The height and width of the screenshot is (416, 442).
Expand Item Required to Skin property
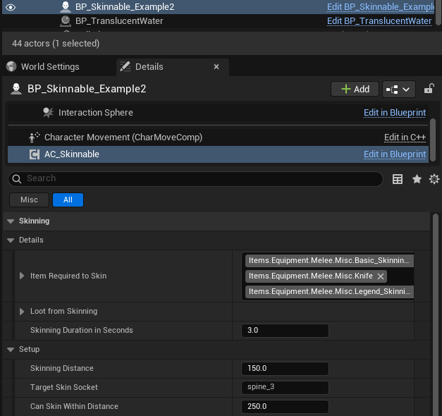tap(23, 276)
